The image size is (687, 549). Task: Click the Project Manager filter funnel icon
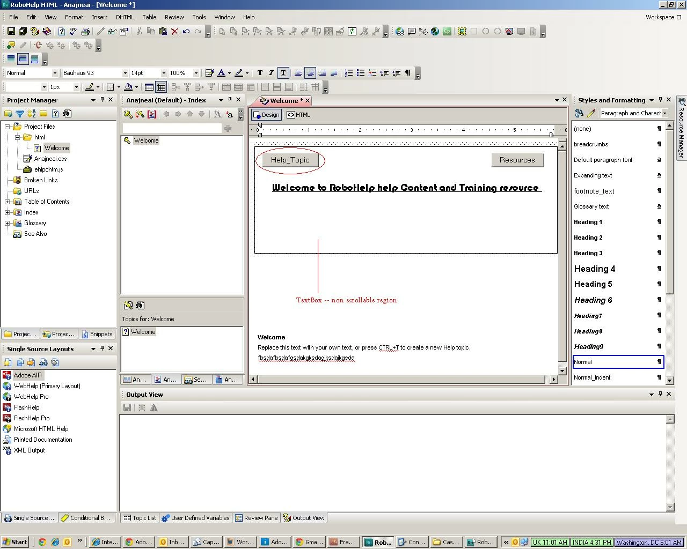click(x=20, y=114)
